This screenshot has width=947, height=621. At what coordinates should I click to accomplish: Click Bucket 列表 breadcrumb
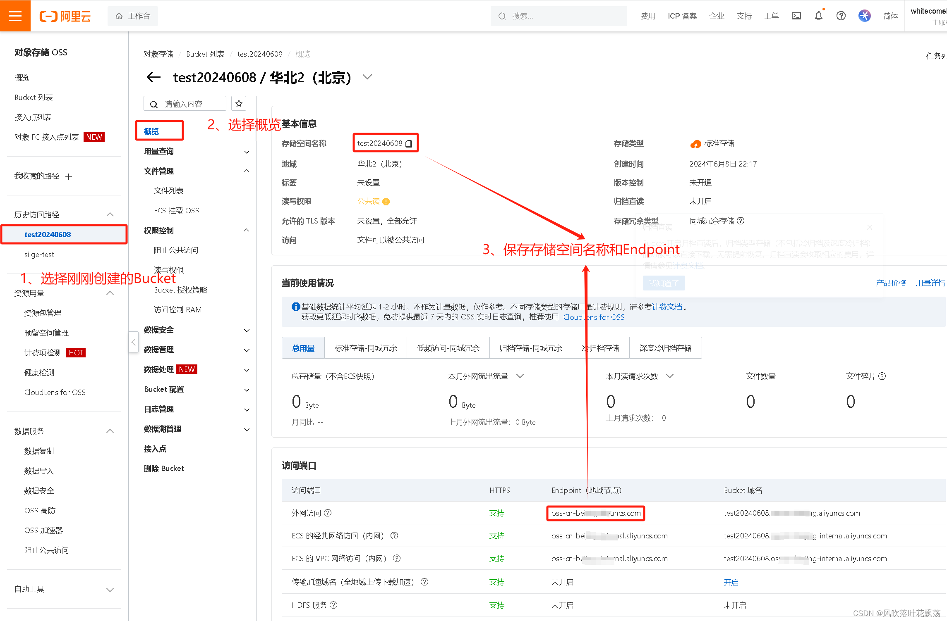point(205,54)
